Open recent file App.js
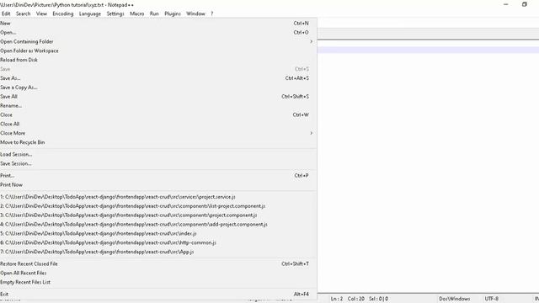Image resolution: width=539 pixels, height=303 pixels. 158,252
